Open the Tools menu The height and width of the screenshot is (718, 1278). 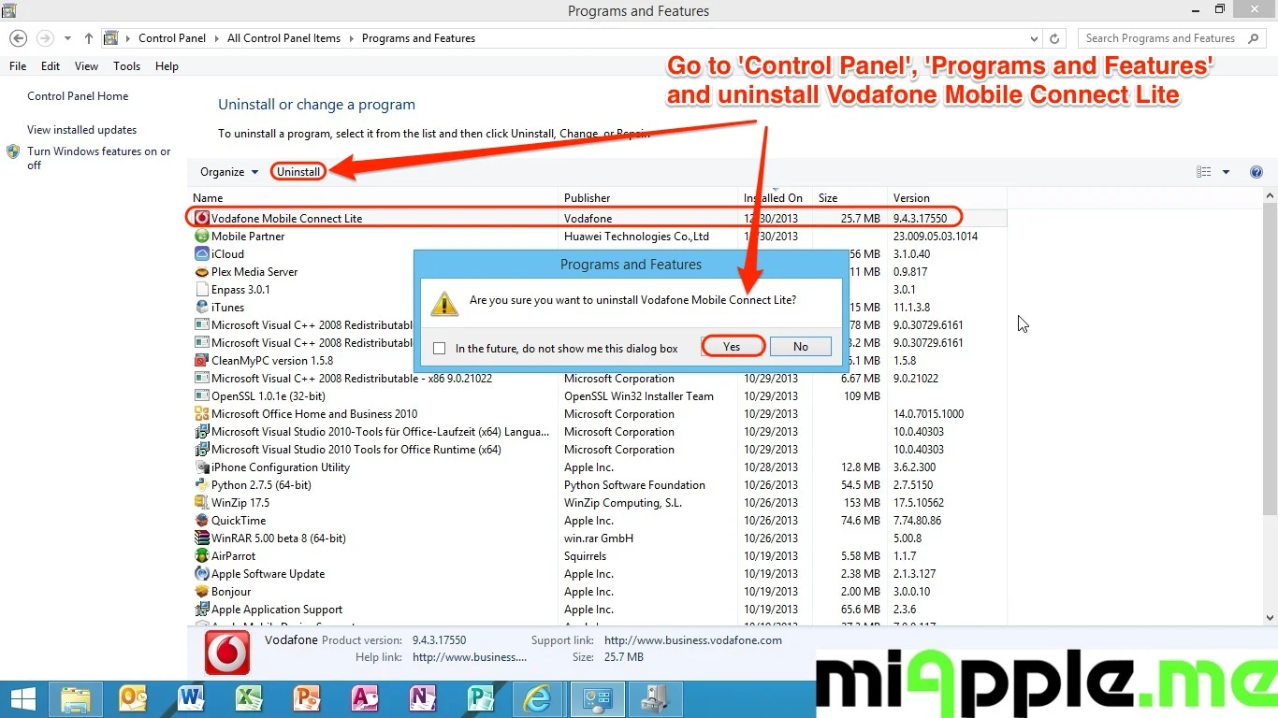coord(127,66)
